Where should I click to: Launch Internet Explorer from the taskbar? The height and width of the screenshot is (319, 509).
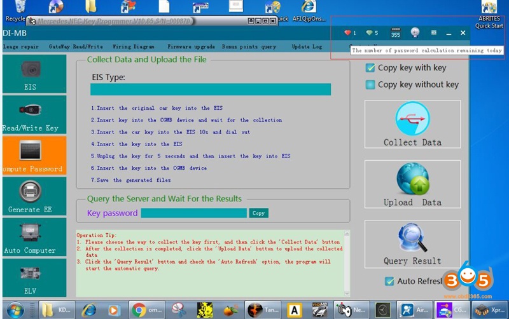tap(88, 310)
